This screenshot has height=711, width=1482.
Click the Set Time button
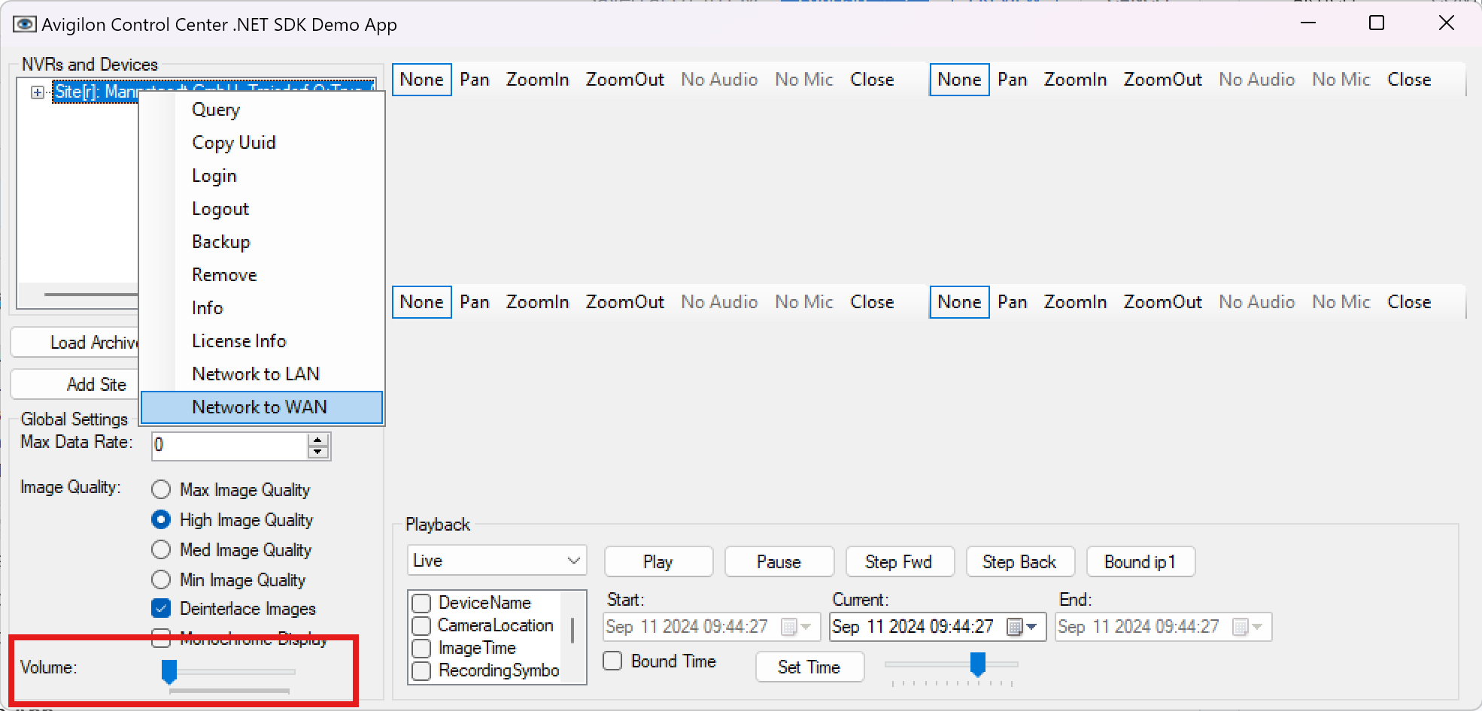809,667
